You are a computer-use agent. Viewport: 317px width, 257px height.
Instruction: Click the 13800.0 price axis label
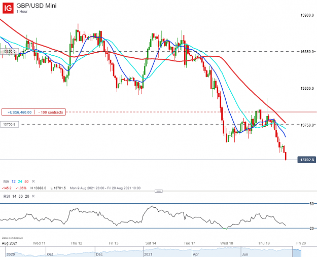click(x=307, y=88)
